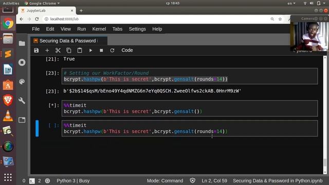Open the Google Chrome app menu in top bar
Screen dimensions: 329x185
click(42, 3)
